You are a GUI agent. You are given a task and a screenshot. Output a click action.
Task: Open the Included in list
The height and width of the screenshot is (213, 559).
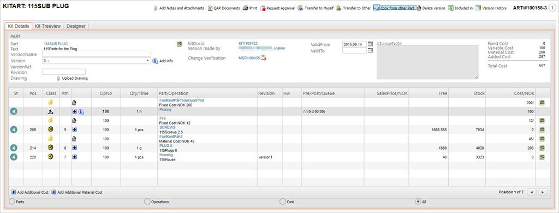(461, 8)
